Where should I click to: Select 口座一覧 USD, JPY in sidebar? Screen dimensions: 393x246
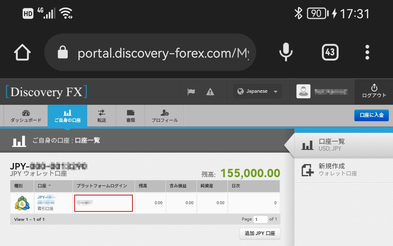[344, 145]
